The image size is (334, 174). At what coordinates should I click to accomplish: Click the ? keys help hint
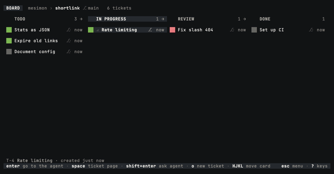(x=319, y=166)
